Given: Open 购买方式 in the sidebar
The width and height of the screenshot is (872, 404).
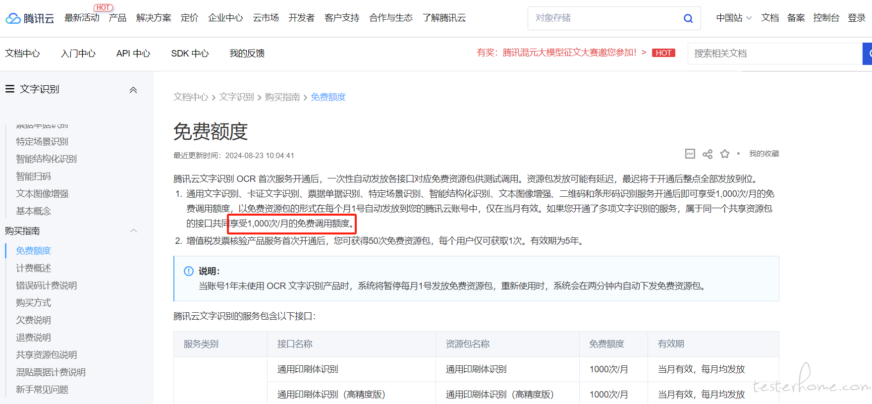Looking at the screenshot, I should pyautogui.click(x=33, y=303).
